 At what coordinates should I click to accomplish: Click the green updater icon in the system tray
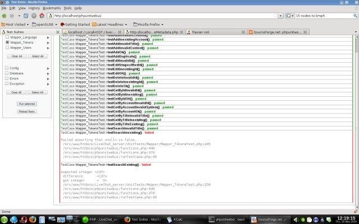click(x=329, y=220)
